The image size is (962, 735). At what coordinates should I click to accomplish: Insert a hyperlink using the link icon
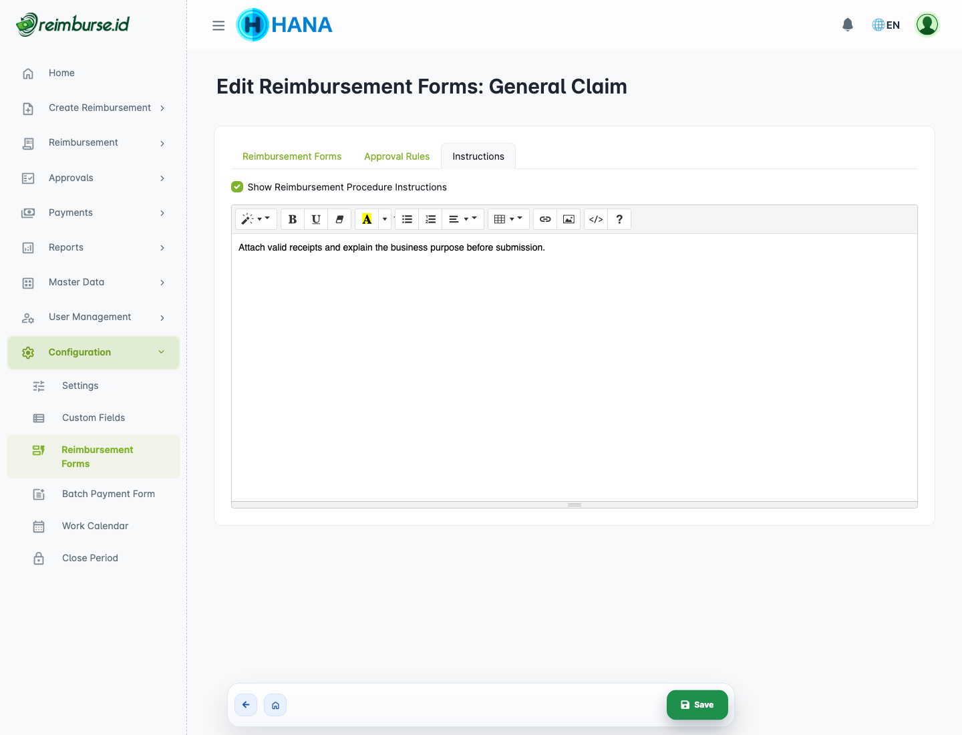545,219
